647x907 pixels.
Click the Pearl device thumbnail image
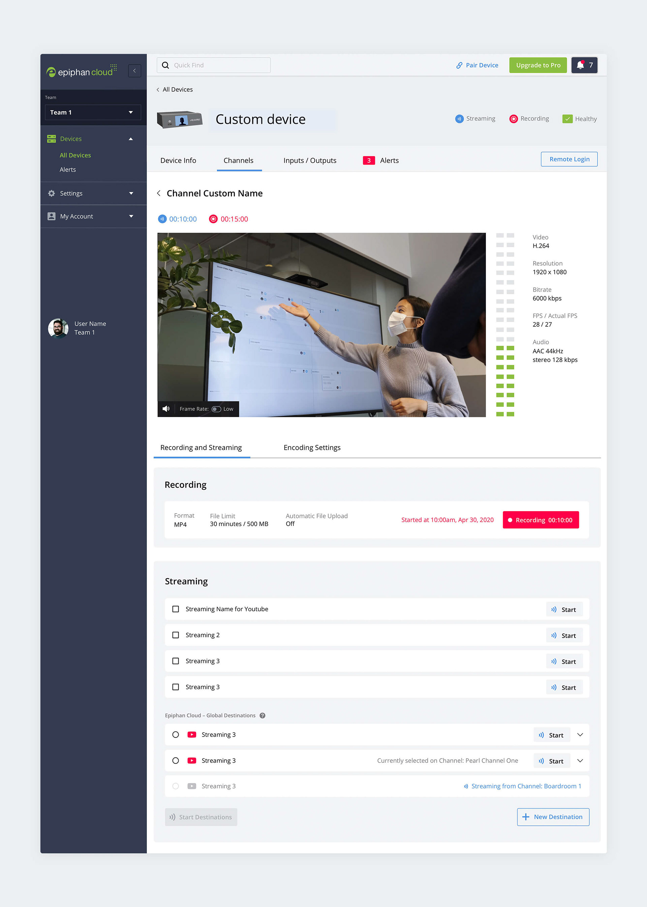180,120
